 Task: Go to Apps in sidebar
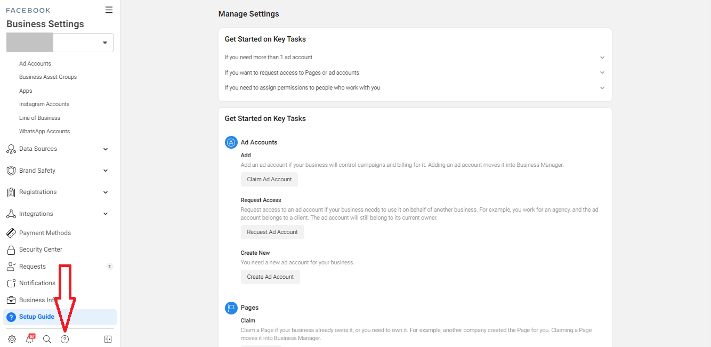click(x=26, y=91)
